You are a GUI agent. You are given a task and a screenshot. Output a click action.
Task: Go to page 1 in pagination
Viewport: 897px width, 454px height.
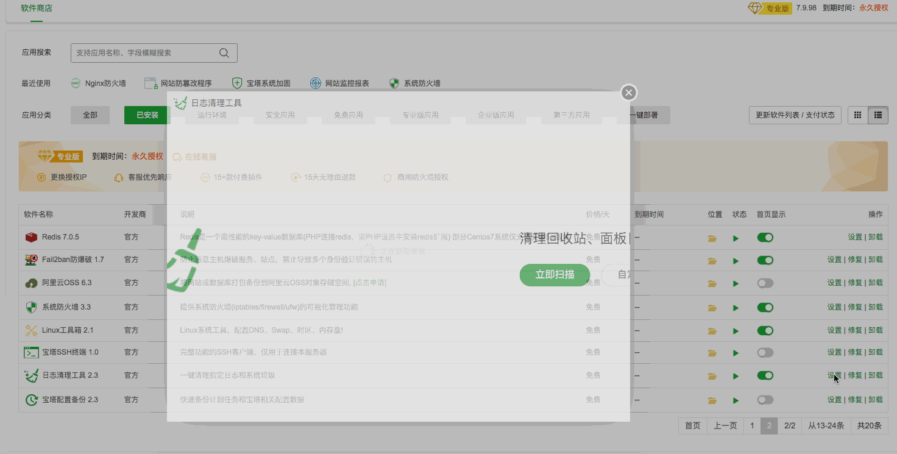(x=752, y=426)
